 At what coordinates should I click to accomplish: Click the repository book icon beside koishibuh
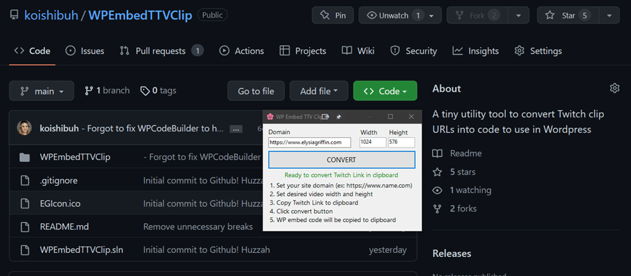click(x=14, y=15)
